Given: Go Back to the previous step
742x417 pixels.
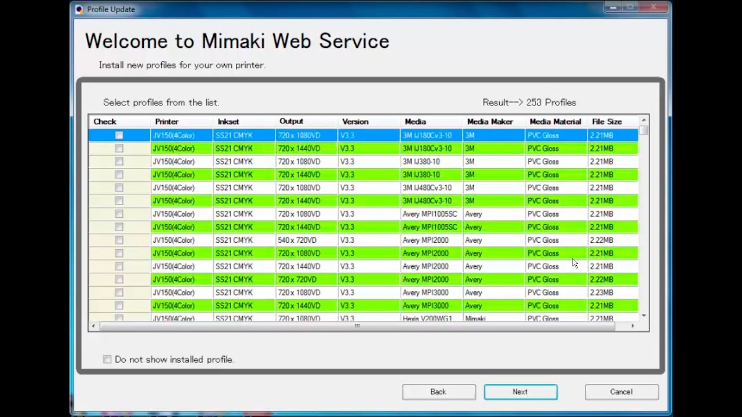Looking at the screenshot, I should pyautogui.click(x=439, y=392).
